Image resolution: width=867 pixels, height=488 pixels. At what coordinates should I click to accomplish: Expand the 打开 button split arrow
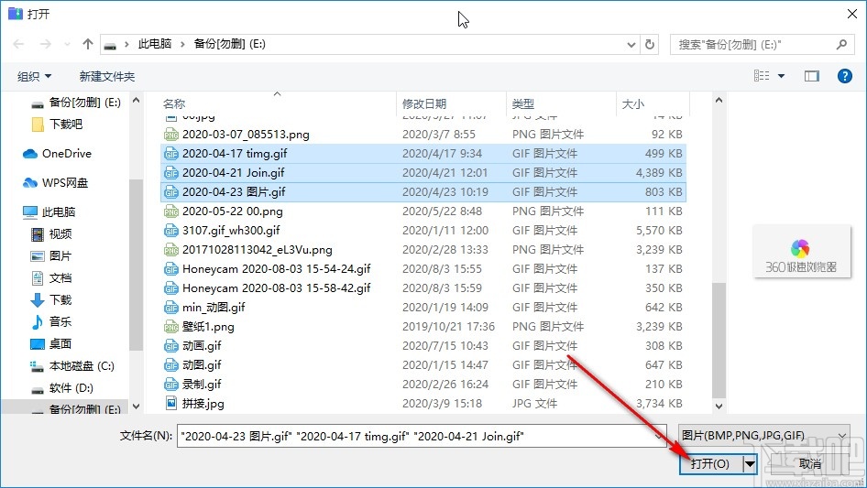pyautogui.click(x=750, y=464)
